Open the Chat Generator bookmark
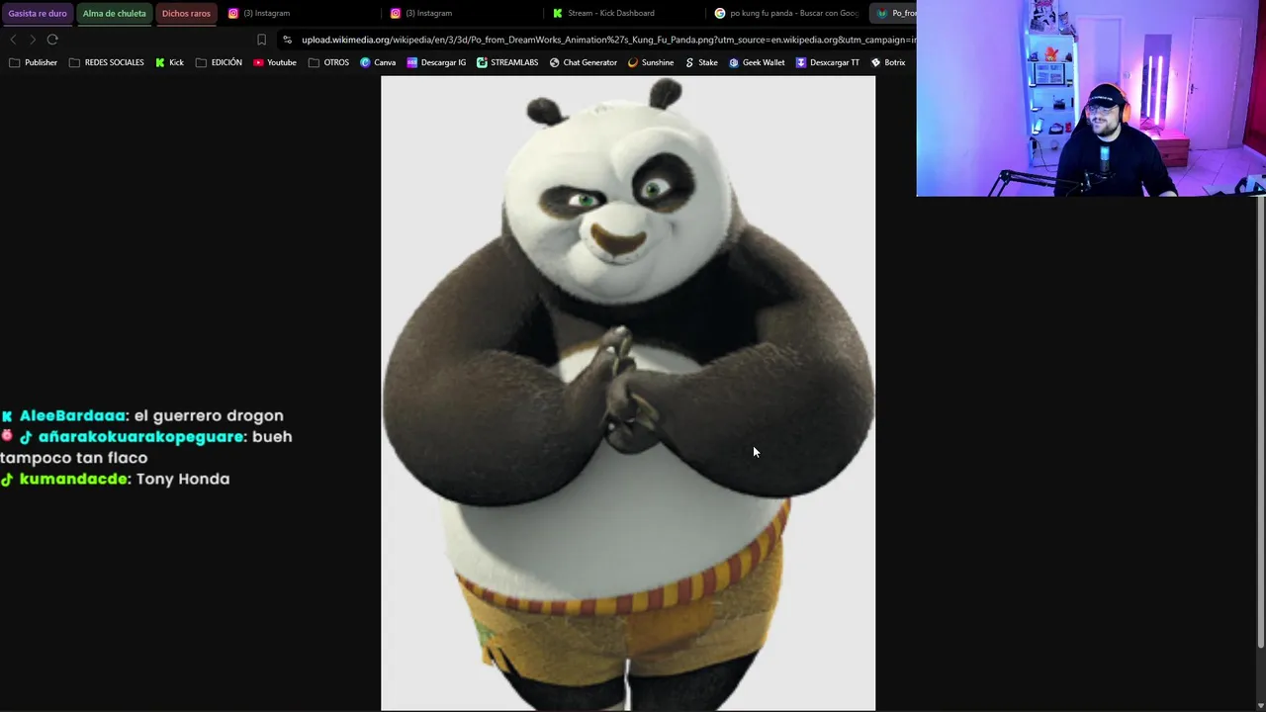 tap(584, 62)
